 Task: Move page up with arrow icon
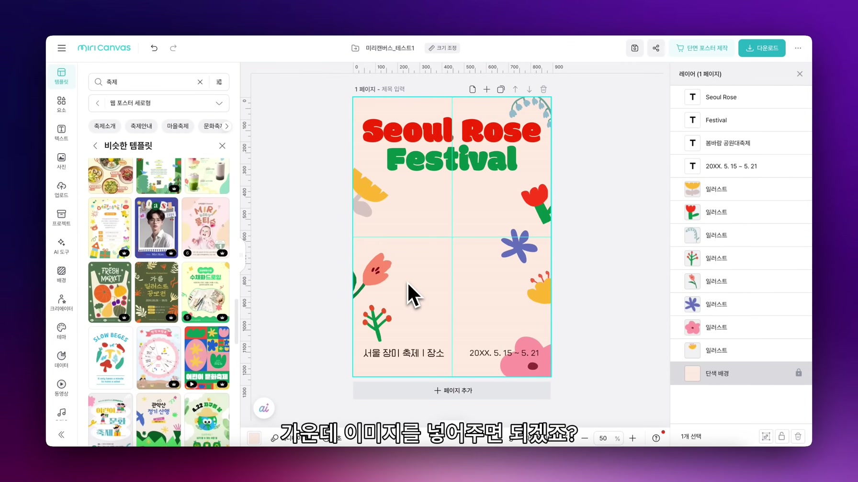[515, 89]
